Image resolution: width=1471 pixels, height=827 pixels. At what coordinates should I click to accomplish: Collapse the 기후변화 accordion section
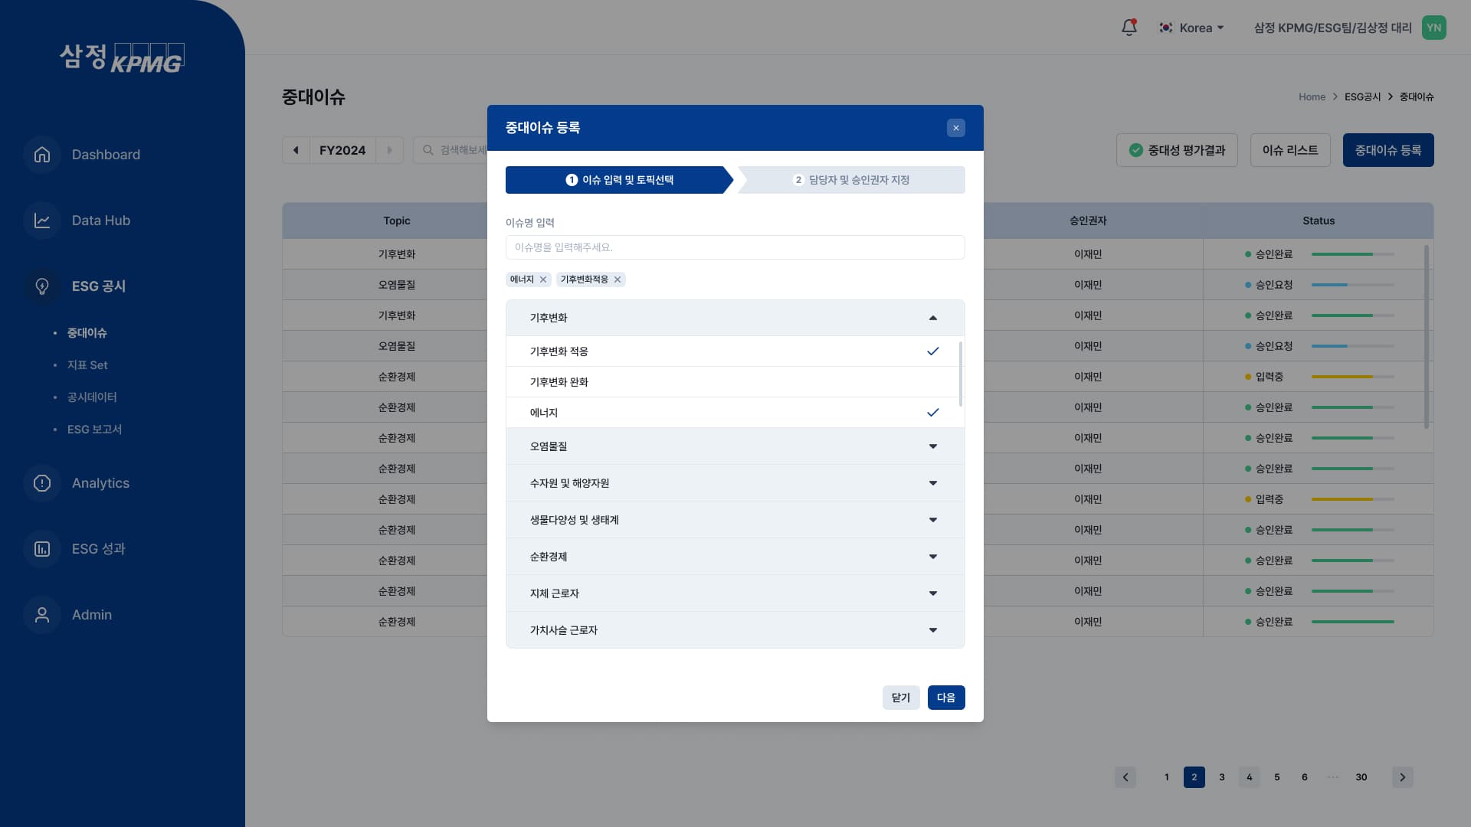pyautogui.click(x=932, y=318)
